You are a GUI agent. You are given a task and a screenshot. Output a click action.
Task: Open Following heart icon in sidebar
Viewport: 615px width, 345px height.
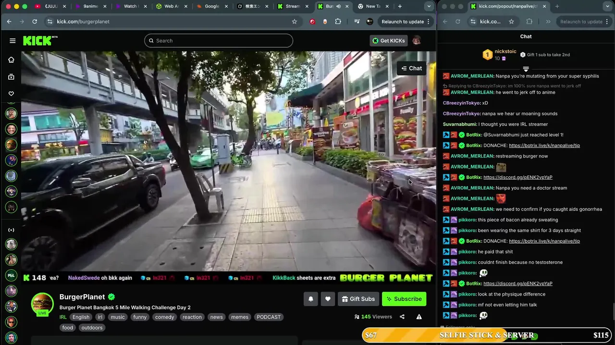11,93
